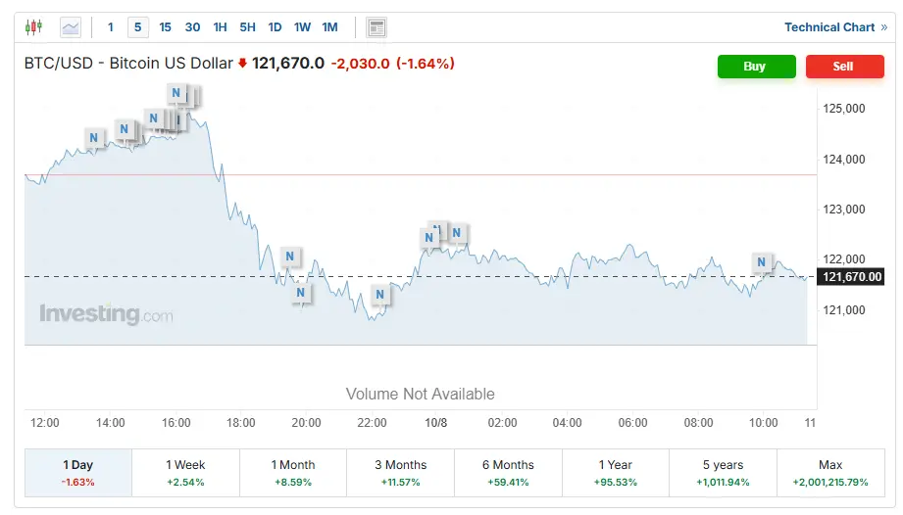
Task: Click the 121,670.00 current price label
Action: [853, 277]
